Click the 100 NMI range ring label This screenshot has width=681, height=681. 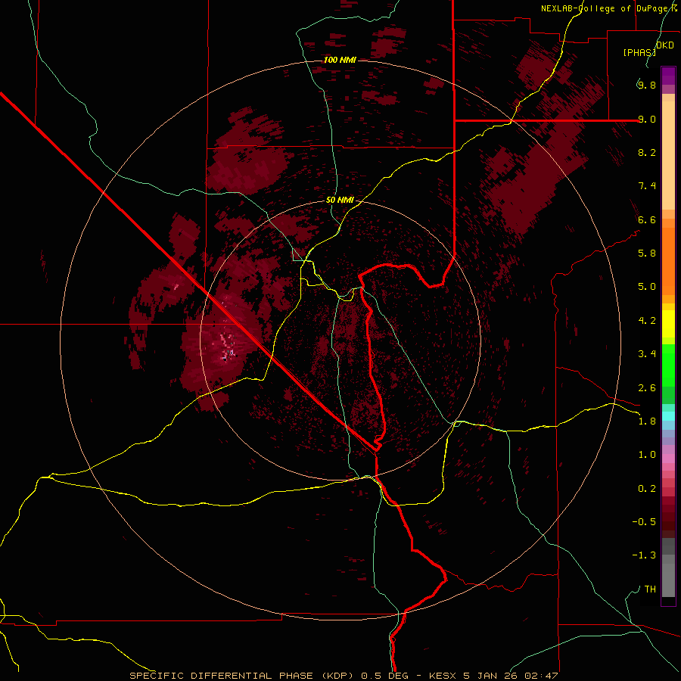pyautogui.click(x=340, y=60)
